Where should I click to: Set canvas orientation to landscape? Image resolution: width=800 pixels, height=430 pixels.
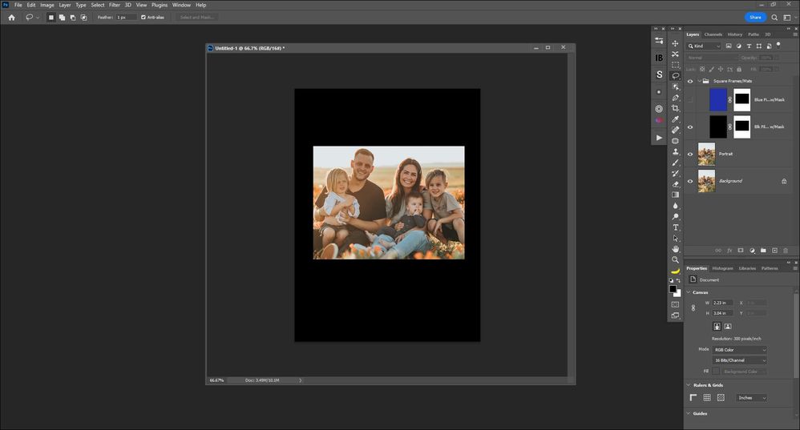pyautogui.click(x=728, y=327)
